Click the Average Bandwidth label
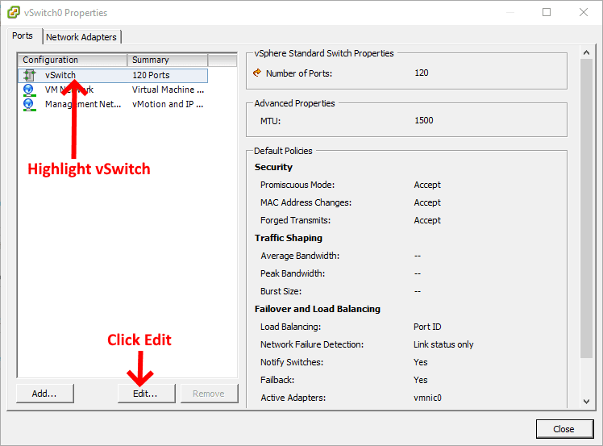This screenshot has height=446, width=603. (x=300, y=256)
